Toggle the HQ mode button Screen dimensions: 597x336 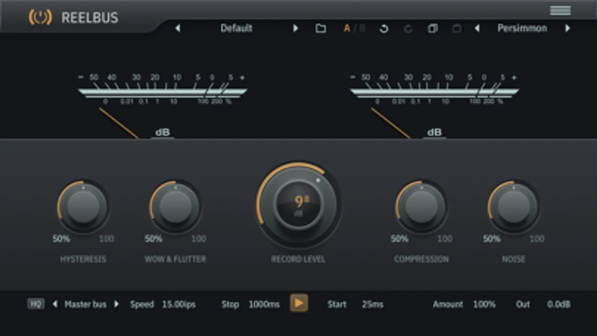coord(36,304)
